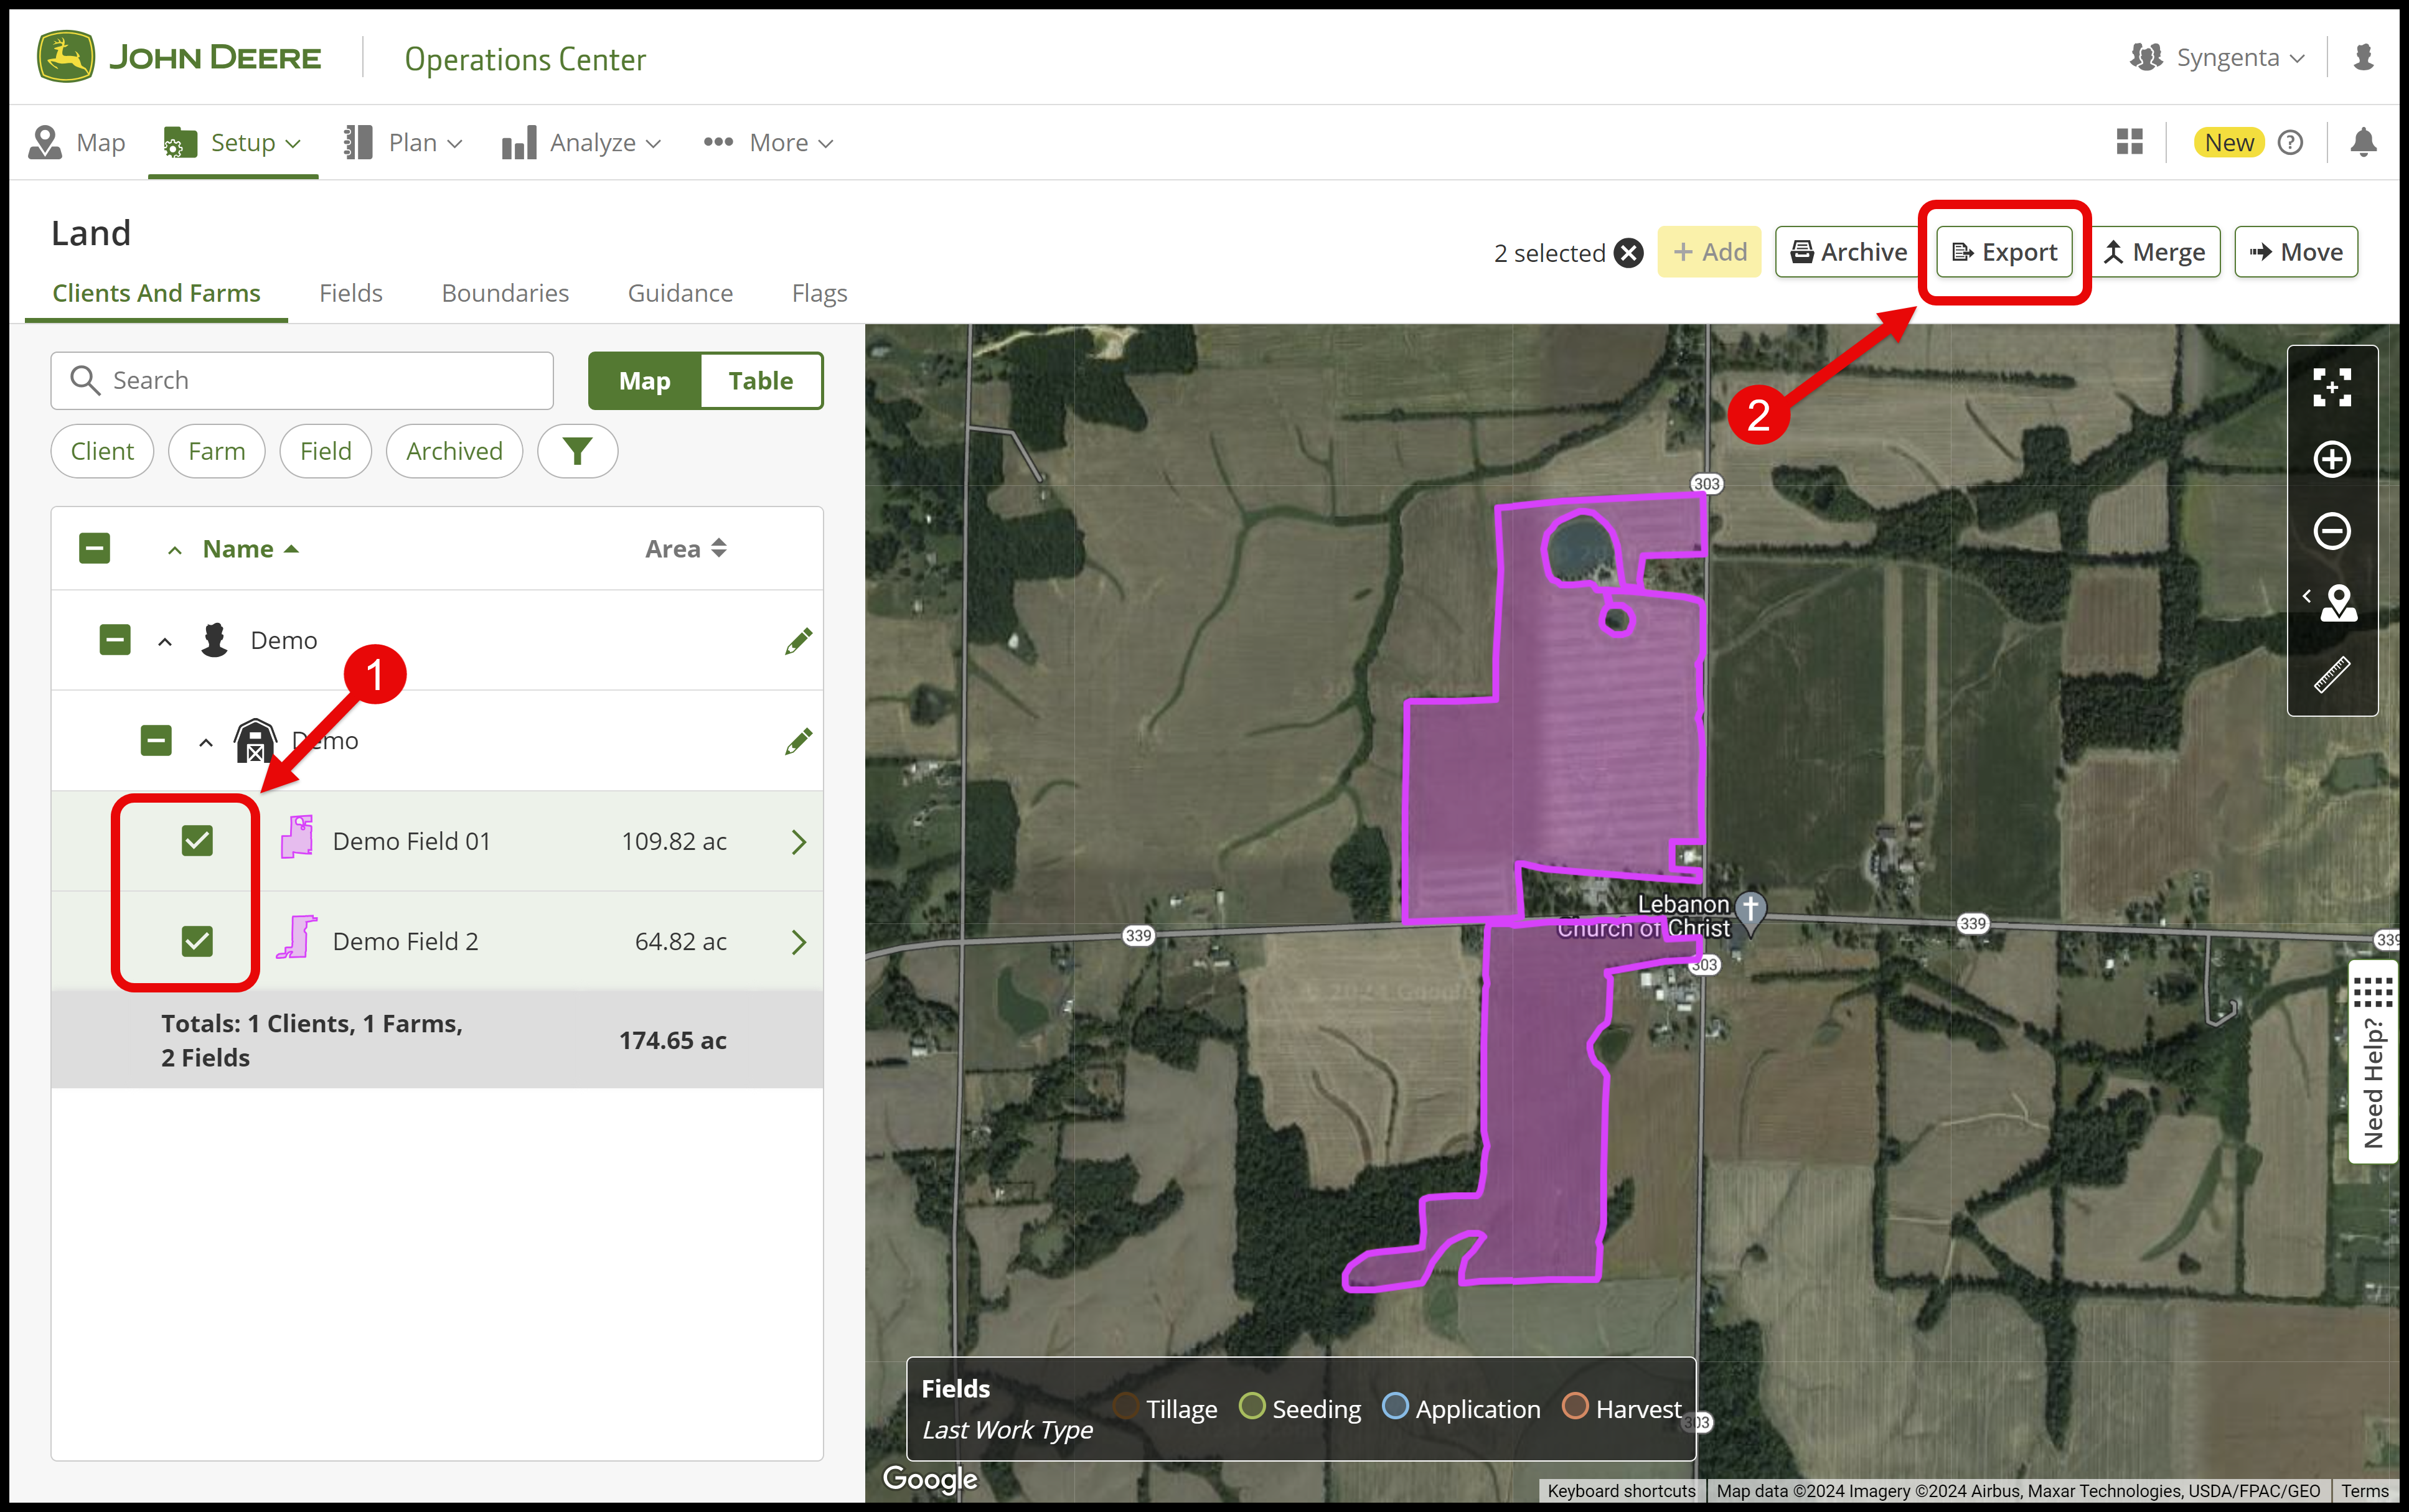The image size is (2409, 1512).
Task: Select the Clients And Farms tab
Action: 156,293
